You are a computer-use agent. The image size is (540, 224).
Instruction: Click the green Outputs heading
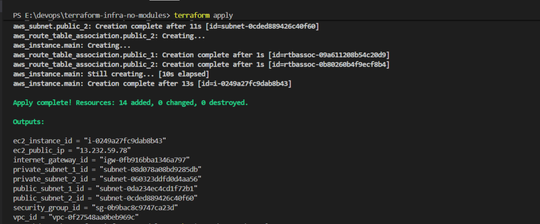(x=29, y=121)
